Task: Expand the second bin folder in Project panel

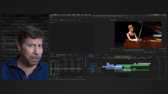Action: pos(53,73)
